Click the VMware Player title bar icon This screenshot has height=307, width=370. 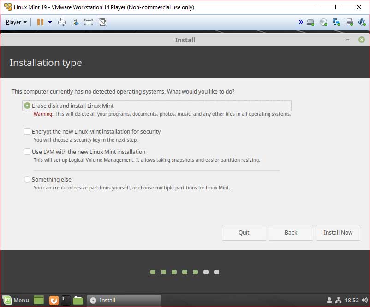click(x=8, y=7)
